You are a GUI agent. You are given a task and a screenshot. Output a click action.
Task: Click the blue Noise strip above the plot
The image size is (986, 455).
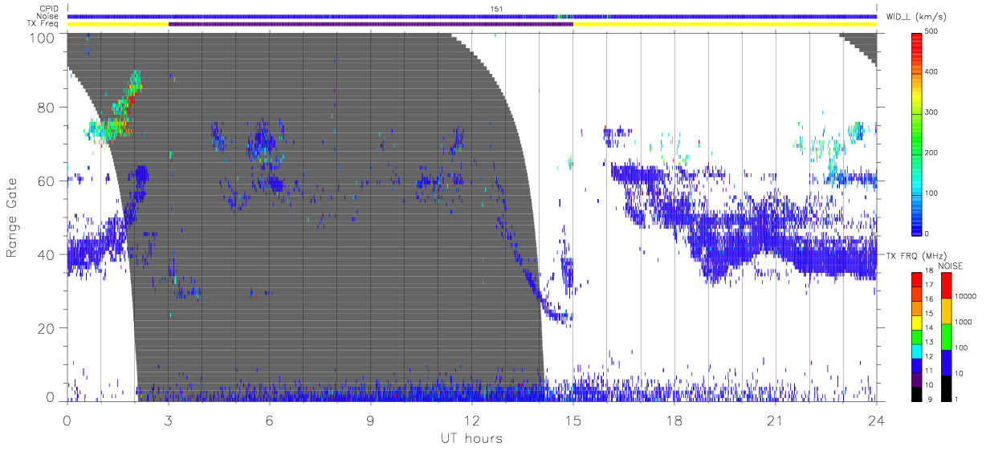pyautogui.click(x=472, y=16)
